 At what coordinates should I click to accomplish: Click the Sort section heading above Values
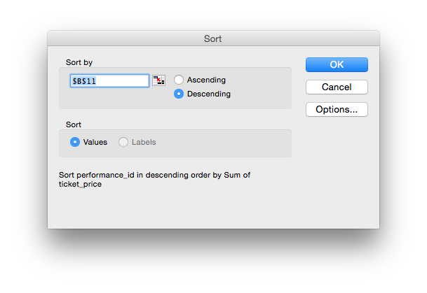[74, 124]
